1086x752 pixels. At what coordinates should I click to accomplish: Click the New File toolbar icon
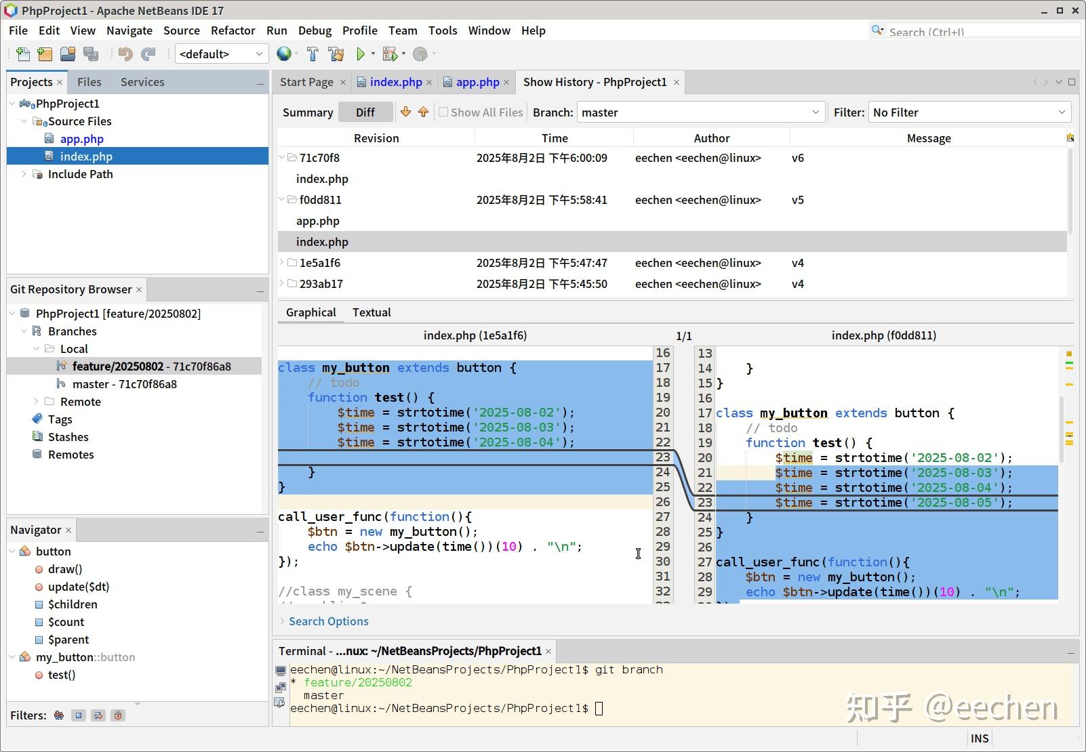(22, 54)
